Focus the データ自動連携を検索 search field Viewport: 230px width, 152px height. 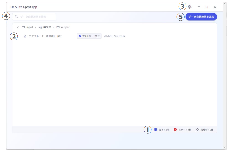[34, 17]
